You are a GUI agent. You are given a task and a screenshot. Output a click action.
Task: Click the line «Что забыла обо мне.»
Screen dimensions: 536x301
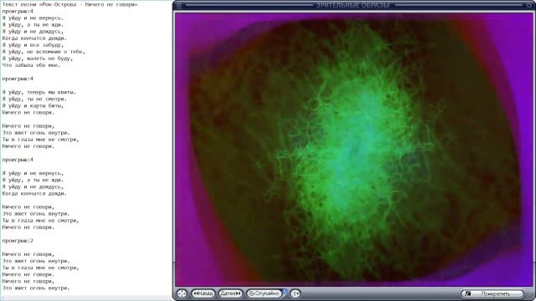click(x=31, y=65)
